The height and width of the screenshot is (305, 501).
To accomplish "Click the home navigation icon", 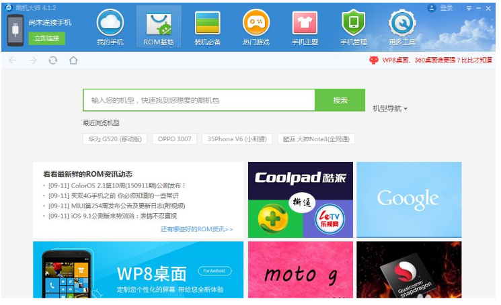I will [x=73, y=60].
